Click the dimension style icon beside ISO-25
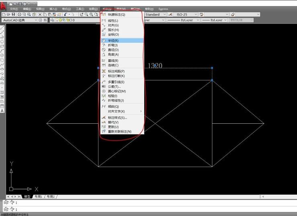 pyautogui.click(x=170, y=15)
